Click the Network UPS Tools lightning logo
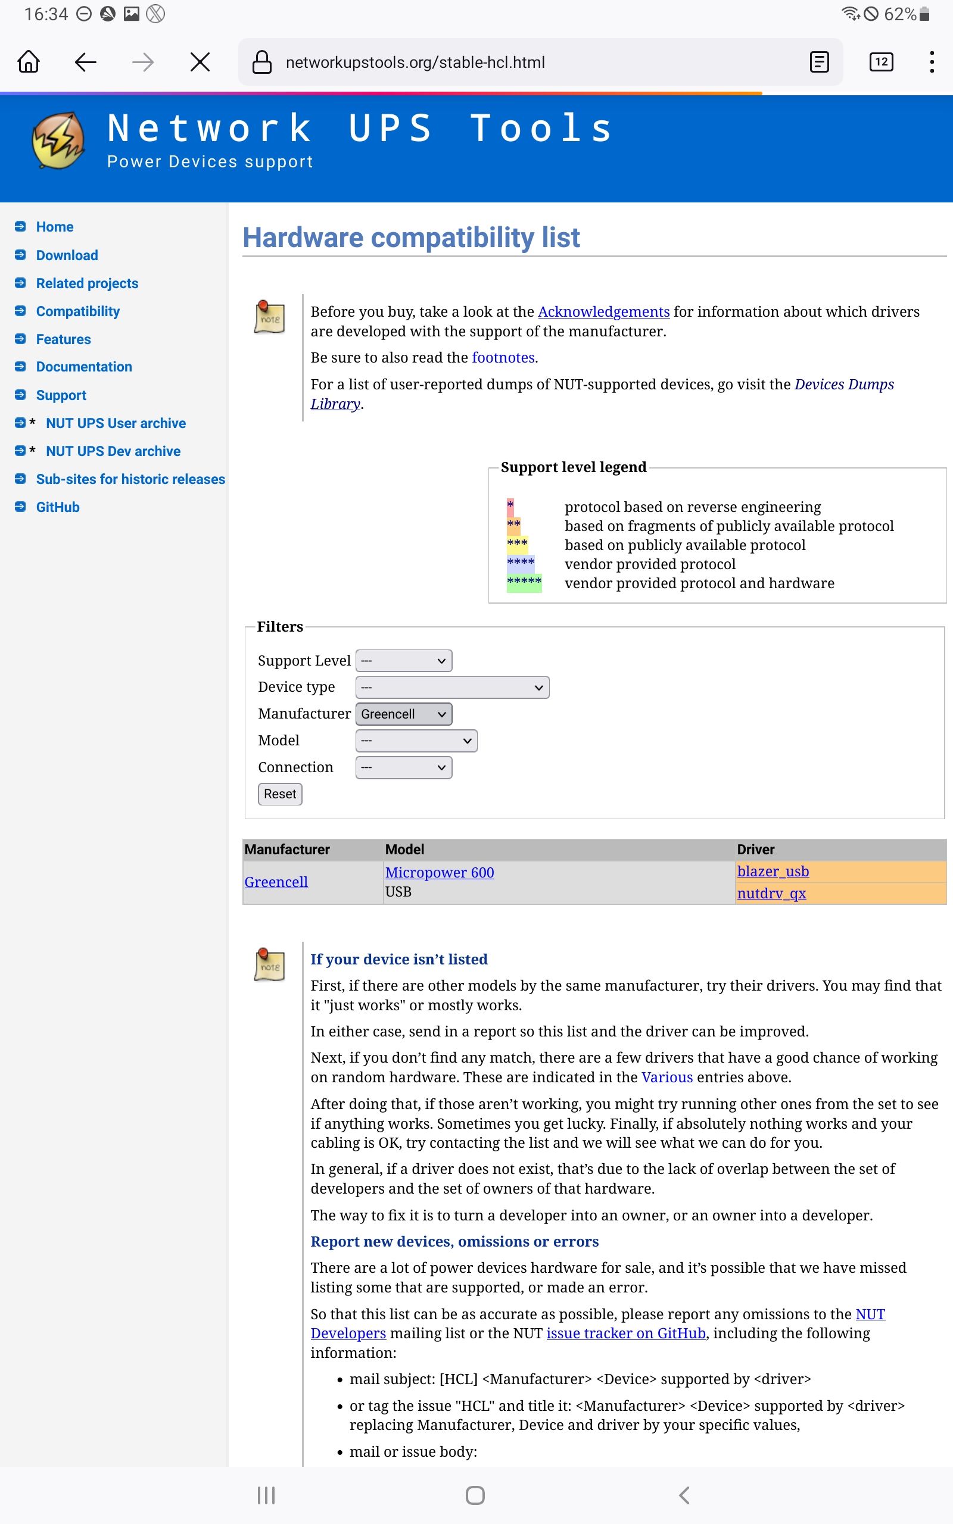The image size is (953, 1524). 58,140
